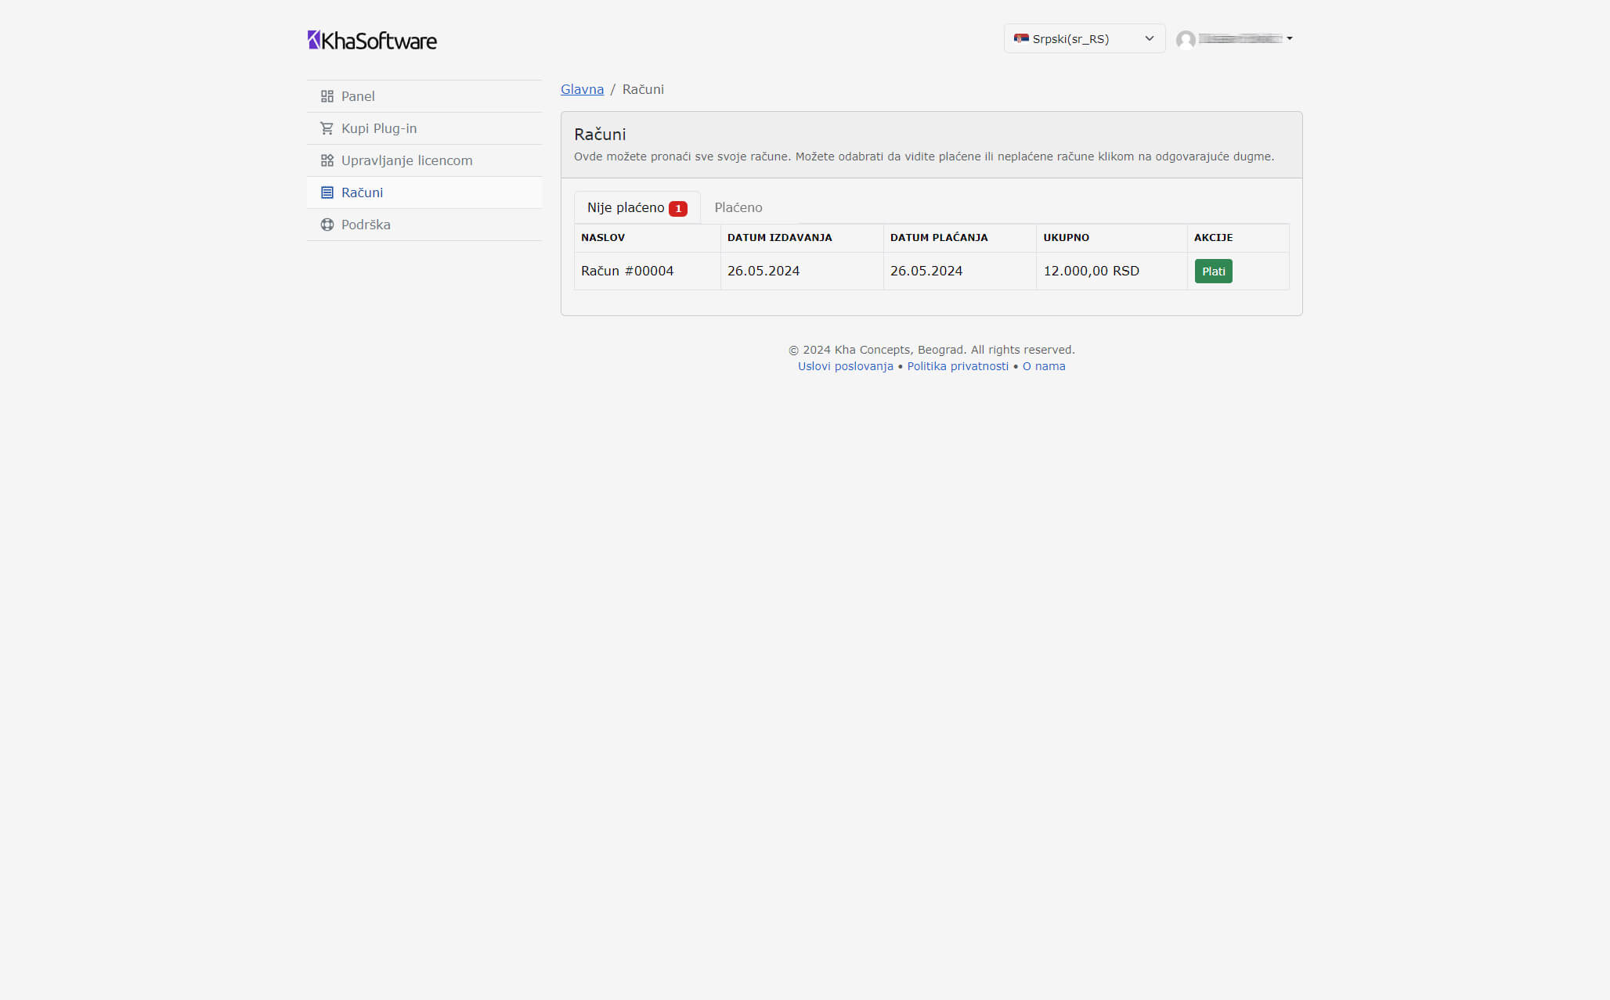Open the Politika privatnosti link
This screenshot has width=1610, height=1000.
(x=958, y=366)
